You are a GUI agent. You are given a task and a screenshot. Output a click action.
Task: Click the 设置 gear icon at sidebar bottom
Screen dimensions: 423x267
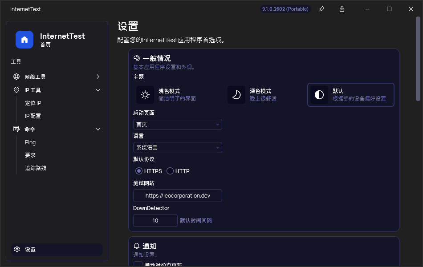(x=17, y=250)
